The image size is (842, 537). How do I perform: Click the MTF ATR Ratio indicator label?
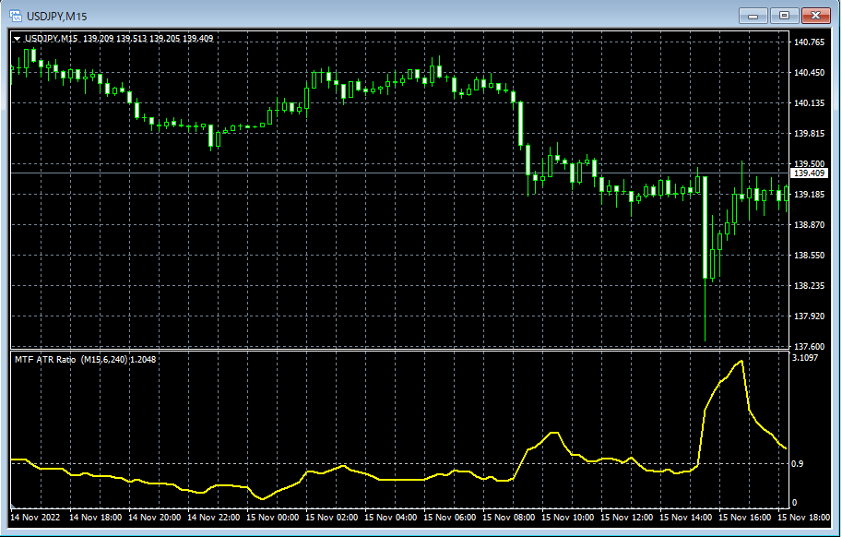[x=86, y=359]
